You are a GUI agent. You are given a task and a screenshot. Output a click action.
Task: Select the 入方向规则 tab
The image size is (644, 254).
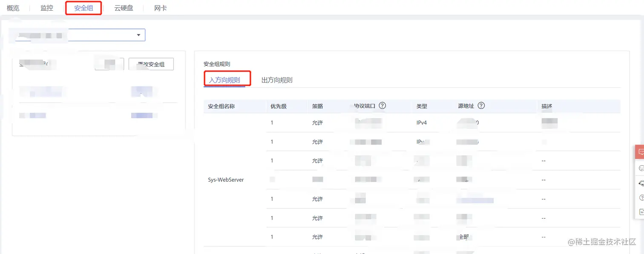coord(224,80)
